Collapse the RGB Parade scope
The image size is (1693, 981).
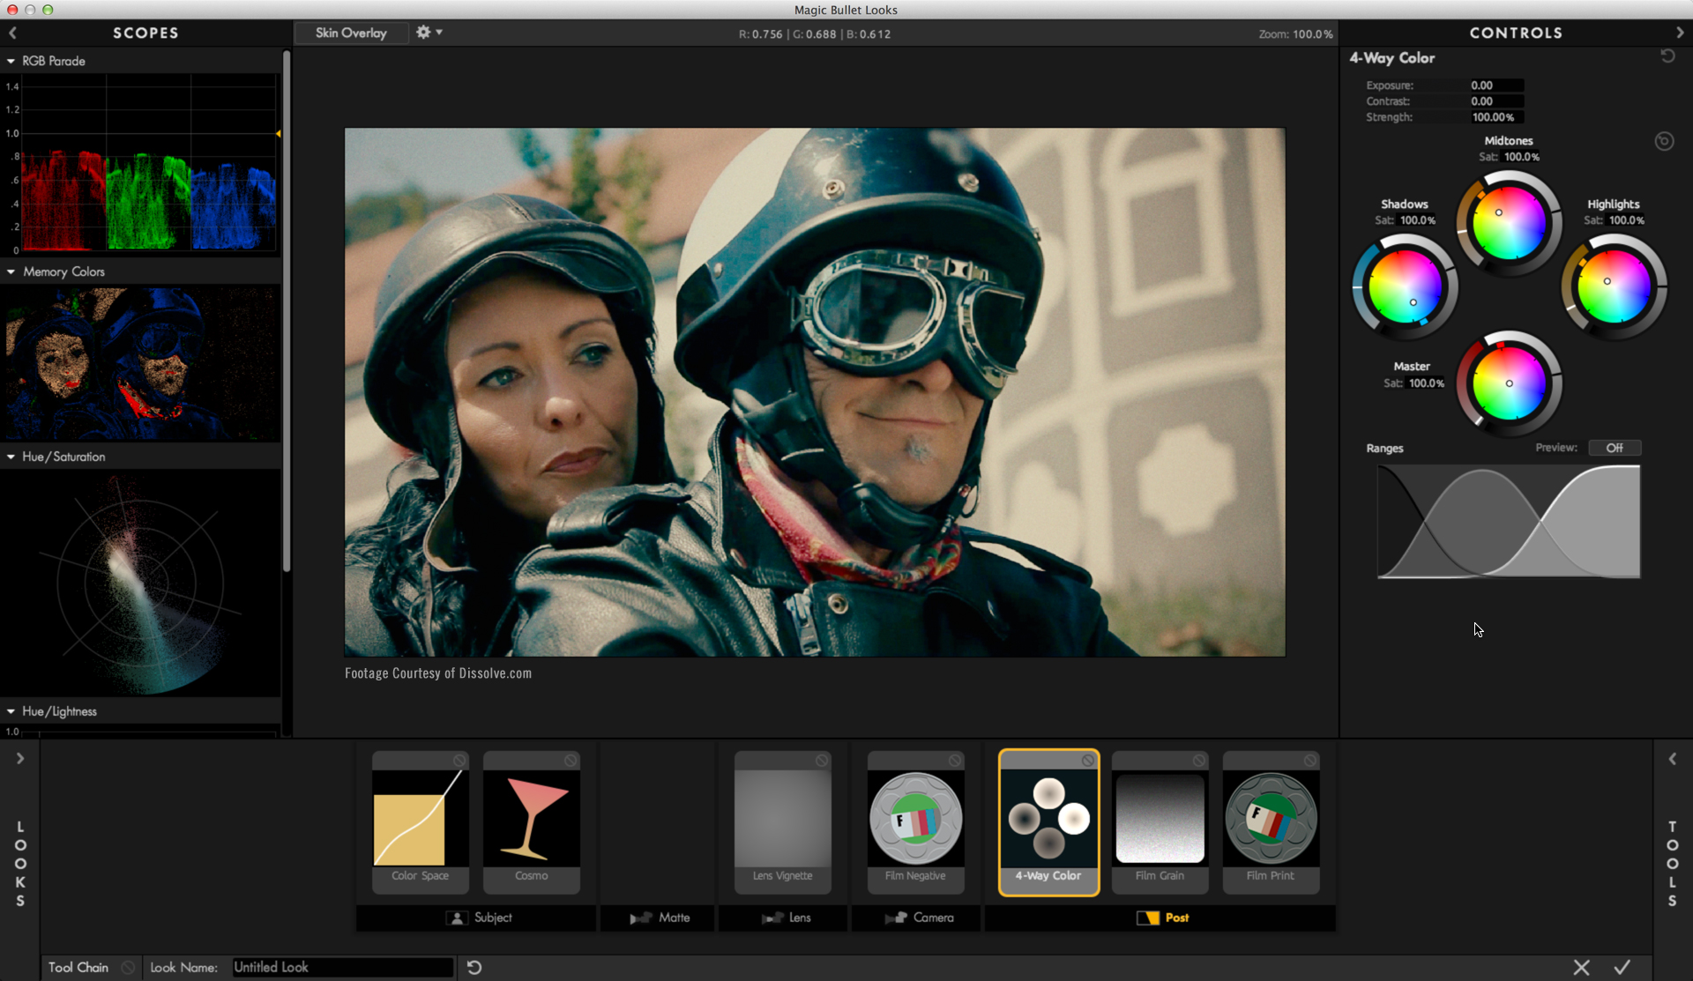tap(11, 61)
